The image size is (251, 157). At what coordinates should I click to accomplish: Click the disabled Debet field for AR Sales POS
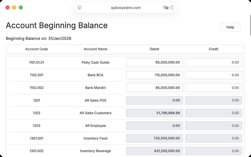[x=154, y=100]
